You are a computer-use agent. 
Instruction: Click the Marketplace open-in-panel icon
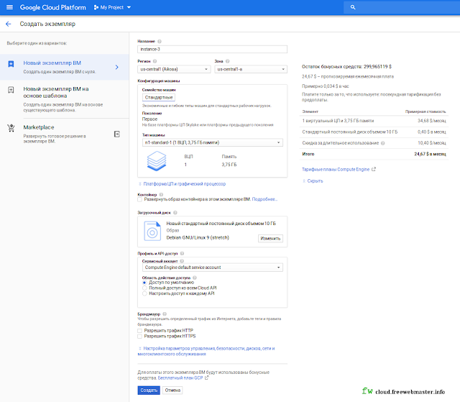click(x=116, y=134)
